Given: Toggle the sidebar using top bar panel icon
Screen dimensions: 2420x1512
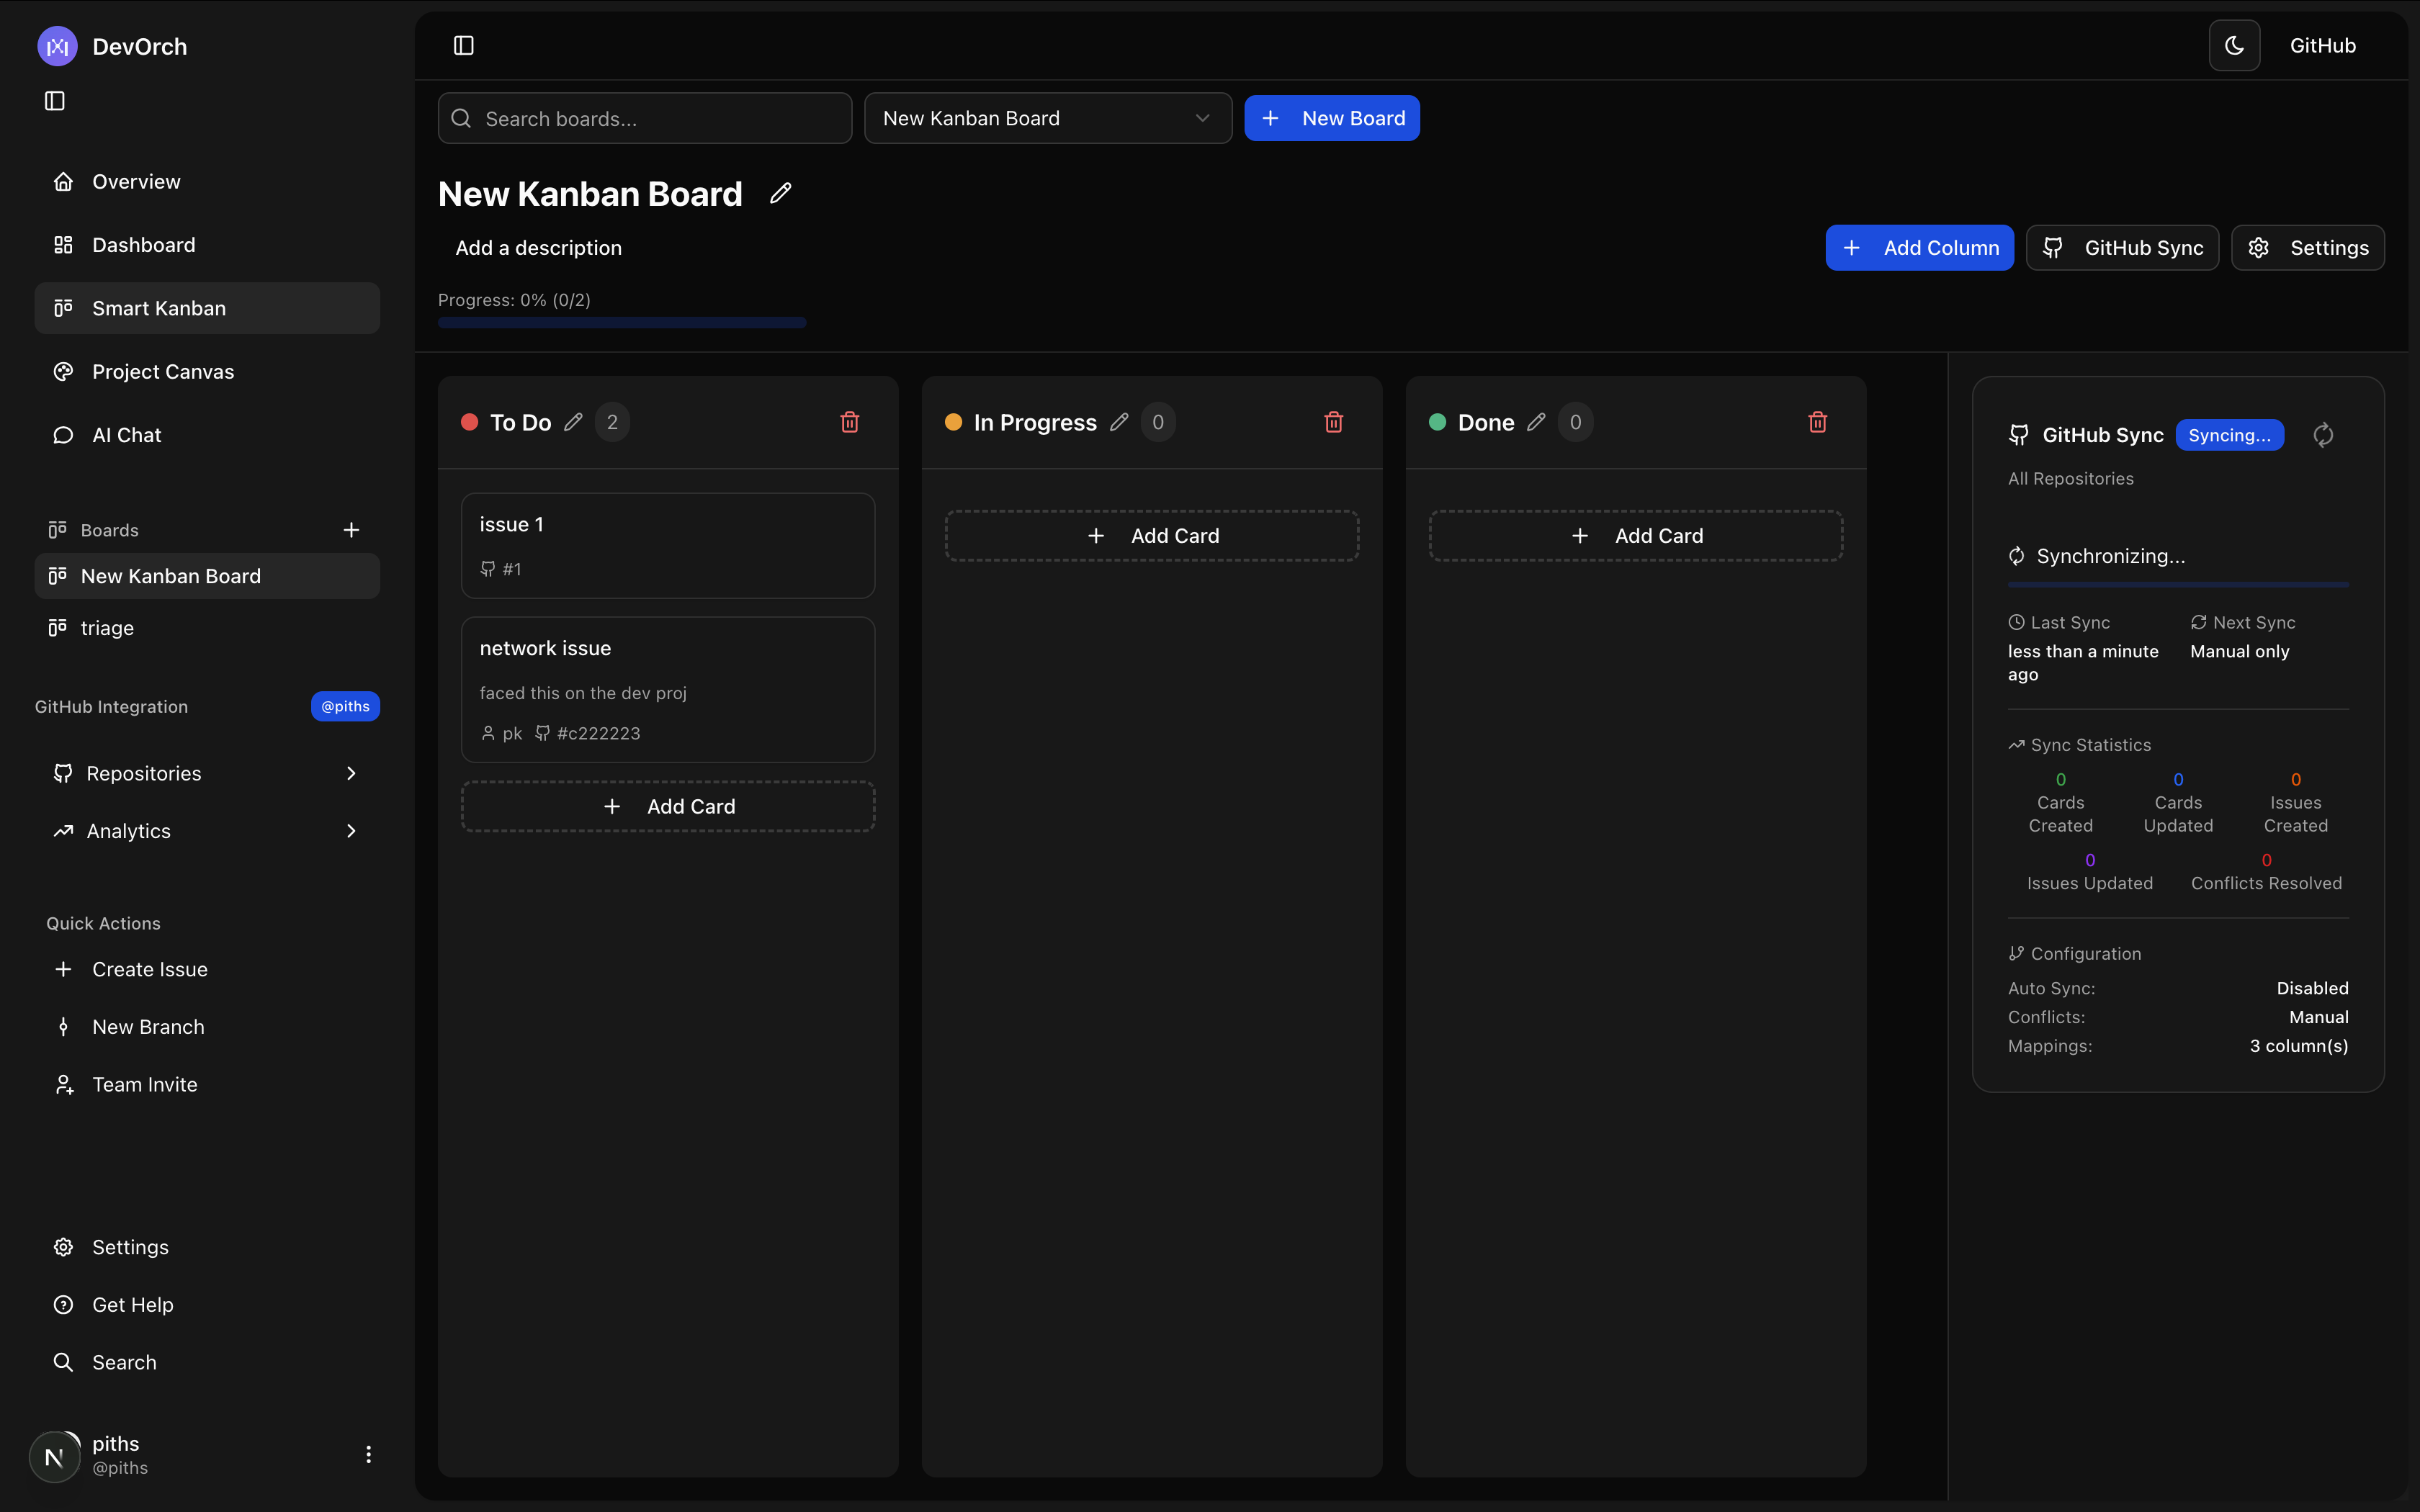Looking at the screenshot, I should tap(464, 46).
